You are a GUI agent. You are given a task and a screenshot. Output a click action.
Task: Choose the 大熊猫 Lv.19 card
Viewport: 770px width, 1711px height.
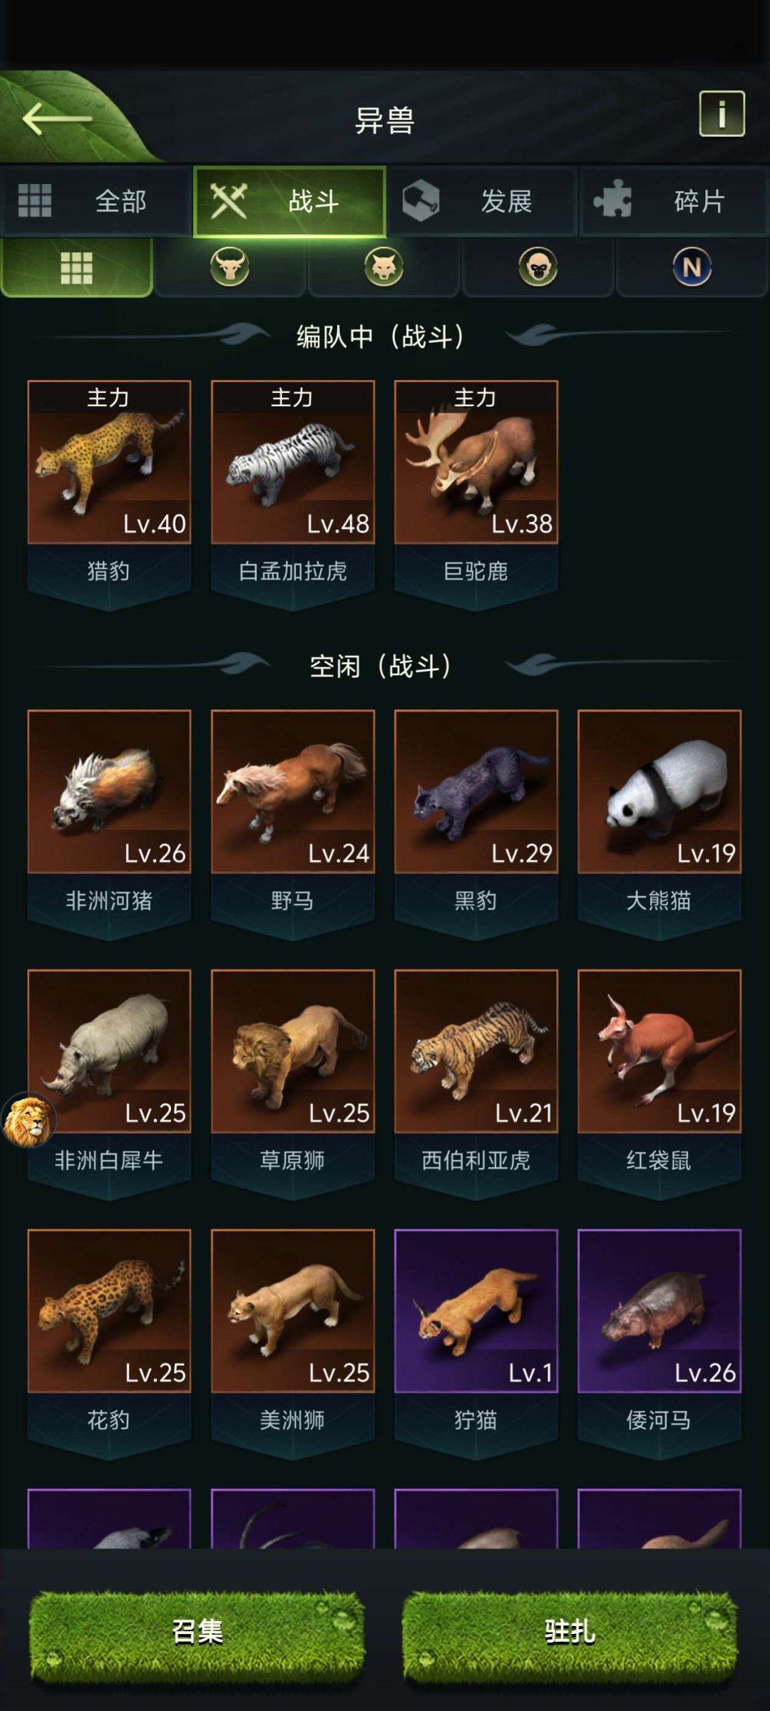click(659, 823)
